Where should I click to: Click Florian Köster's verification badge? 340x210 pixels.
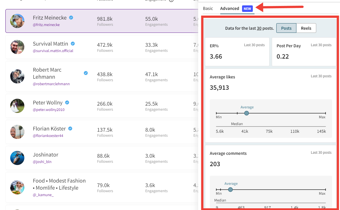[x=71, y=128]
